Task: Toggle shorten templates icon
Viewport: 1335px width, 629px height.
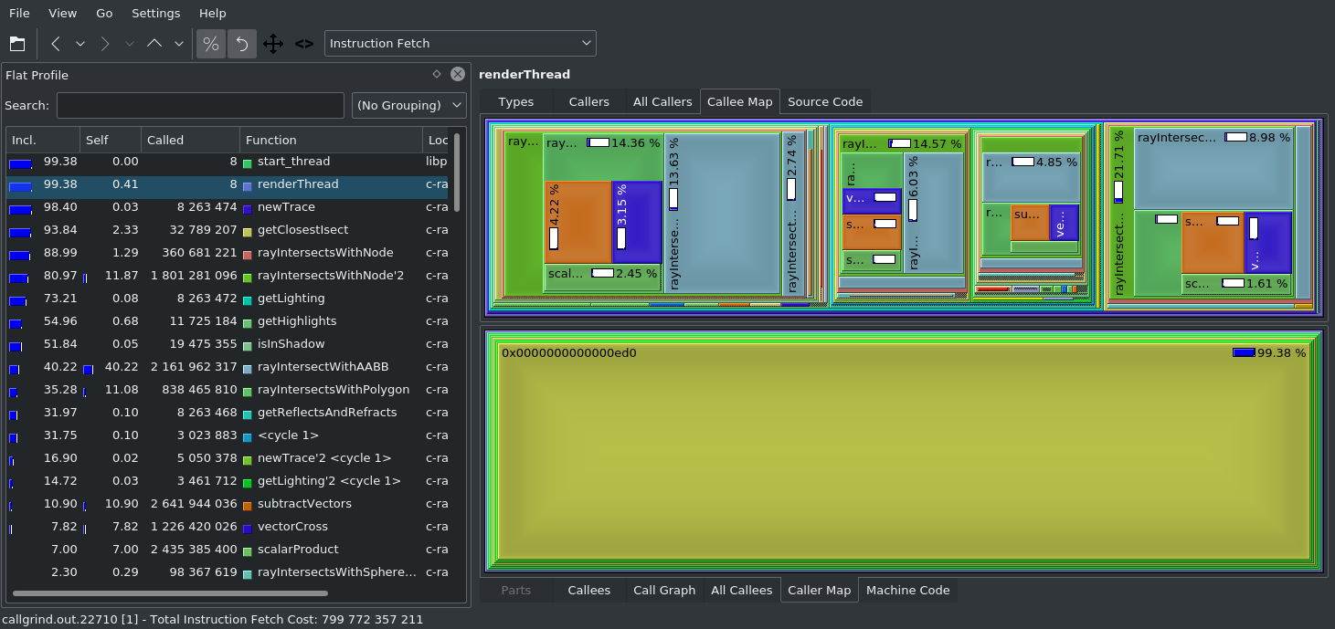Action: point(304,44)
